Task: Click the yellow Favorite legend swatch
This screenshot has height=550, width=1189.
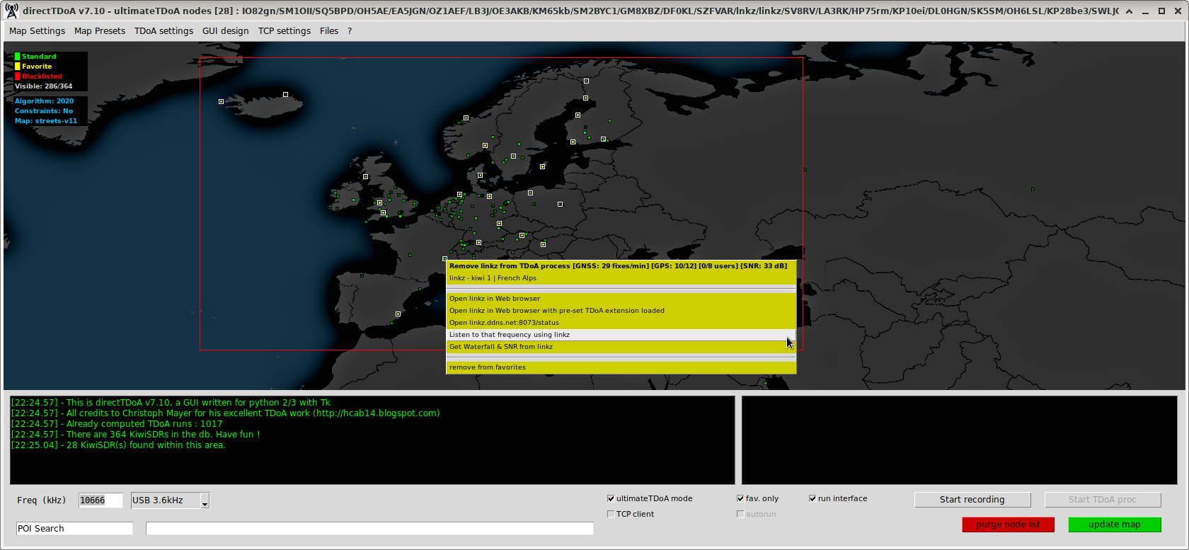Action: point(18,67)
